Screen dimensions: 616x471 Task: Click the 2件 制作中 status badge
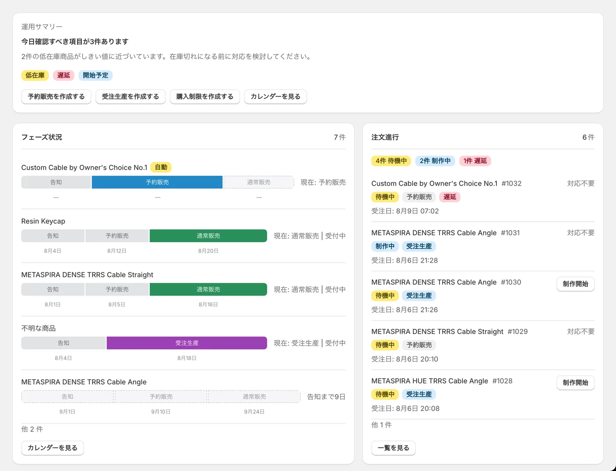click(435, 161)
